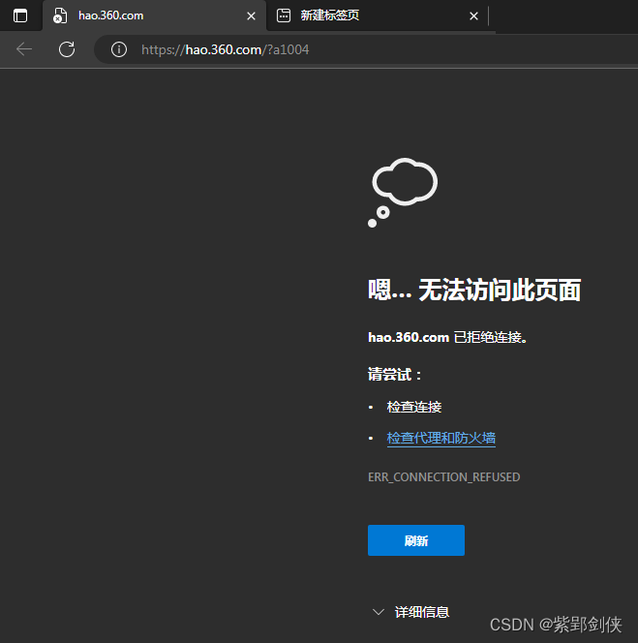Click the 新建标签页 tab favicon icon
Viewport: 638px width, 643px height.
coord(284,15)
